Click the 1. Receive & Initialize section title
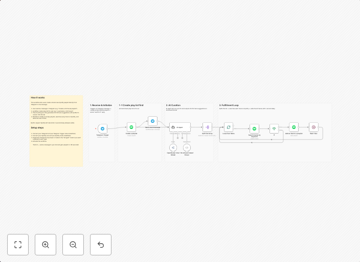Screen dimensions: 360x262 tap(101, 106)
